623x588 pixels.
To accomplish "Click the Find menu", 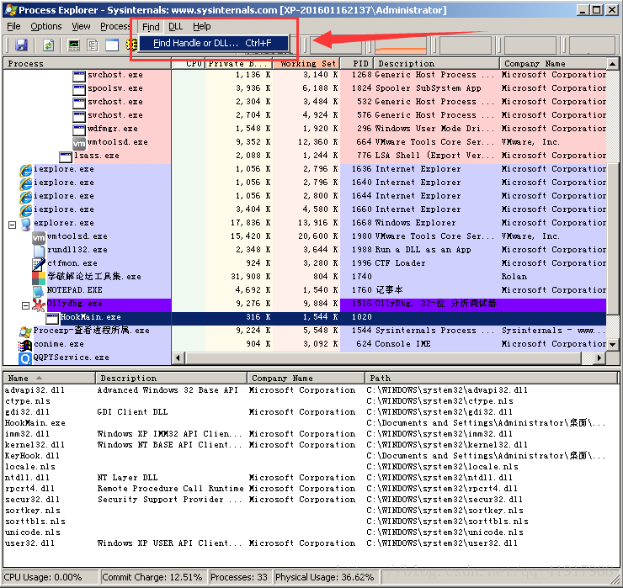I will coord(151,27).
